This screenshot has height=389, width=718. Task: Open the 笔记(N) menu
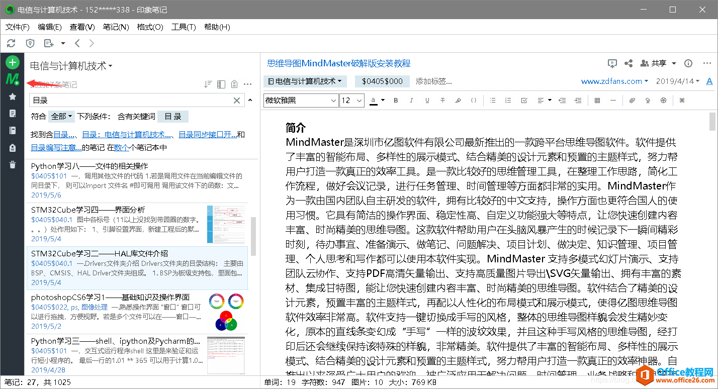pos(116,27)
